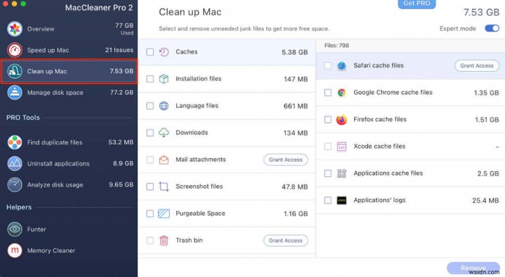Open the Overview section

(x=69, y=29)
